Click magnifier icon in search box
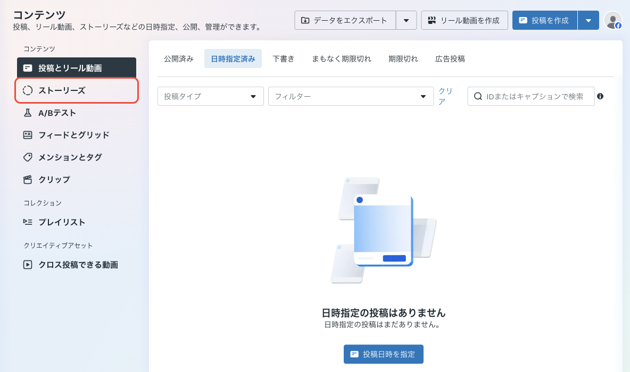The width and height of the screenshot is (630, 372). (x=478, y=96)
